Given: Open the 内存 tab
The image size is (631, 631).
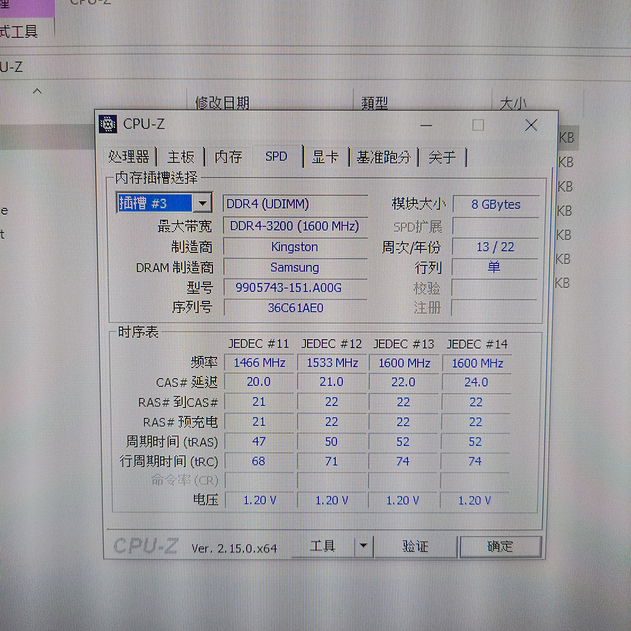Looking at the screenshot, I should 228,157.
